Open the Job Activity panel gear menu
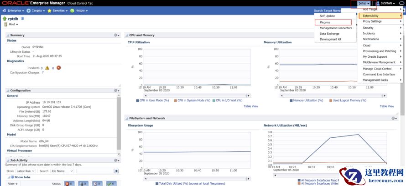 coord(117,160)
